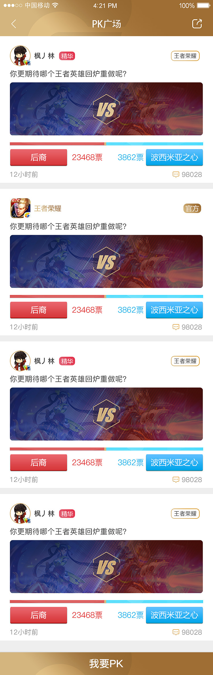Vote 后裔 in the first PK
The width and height of the screenshot is (213, 675).
(39, 157)
